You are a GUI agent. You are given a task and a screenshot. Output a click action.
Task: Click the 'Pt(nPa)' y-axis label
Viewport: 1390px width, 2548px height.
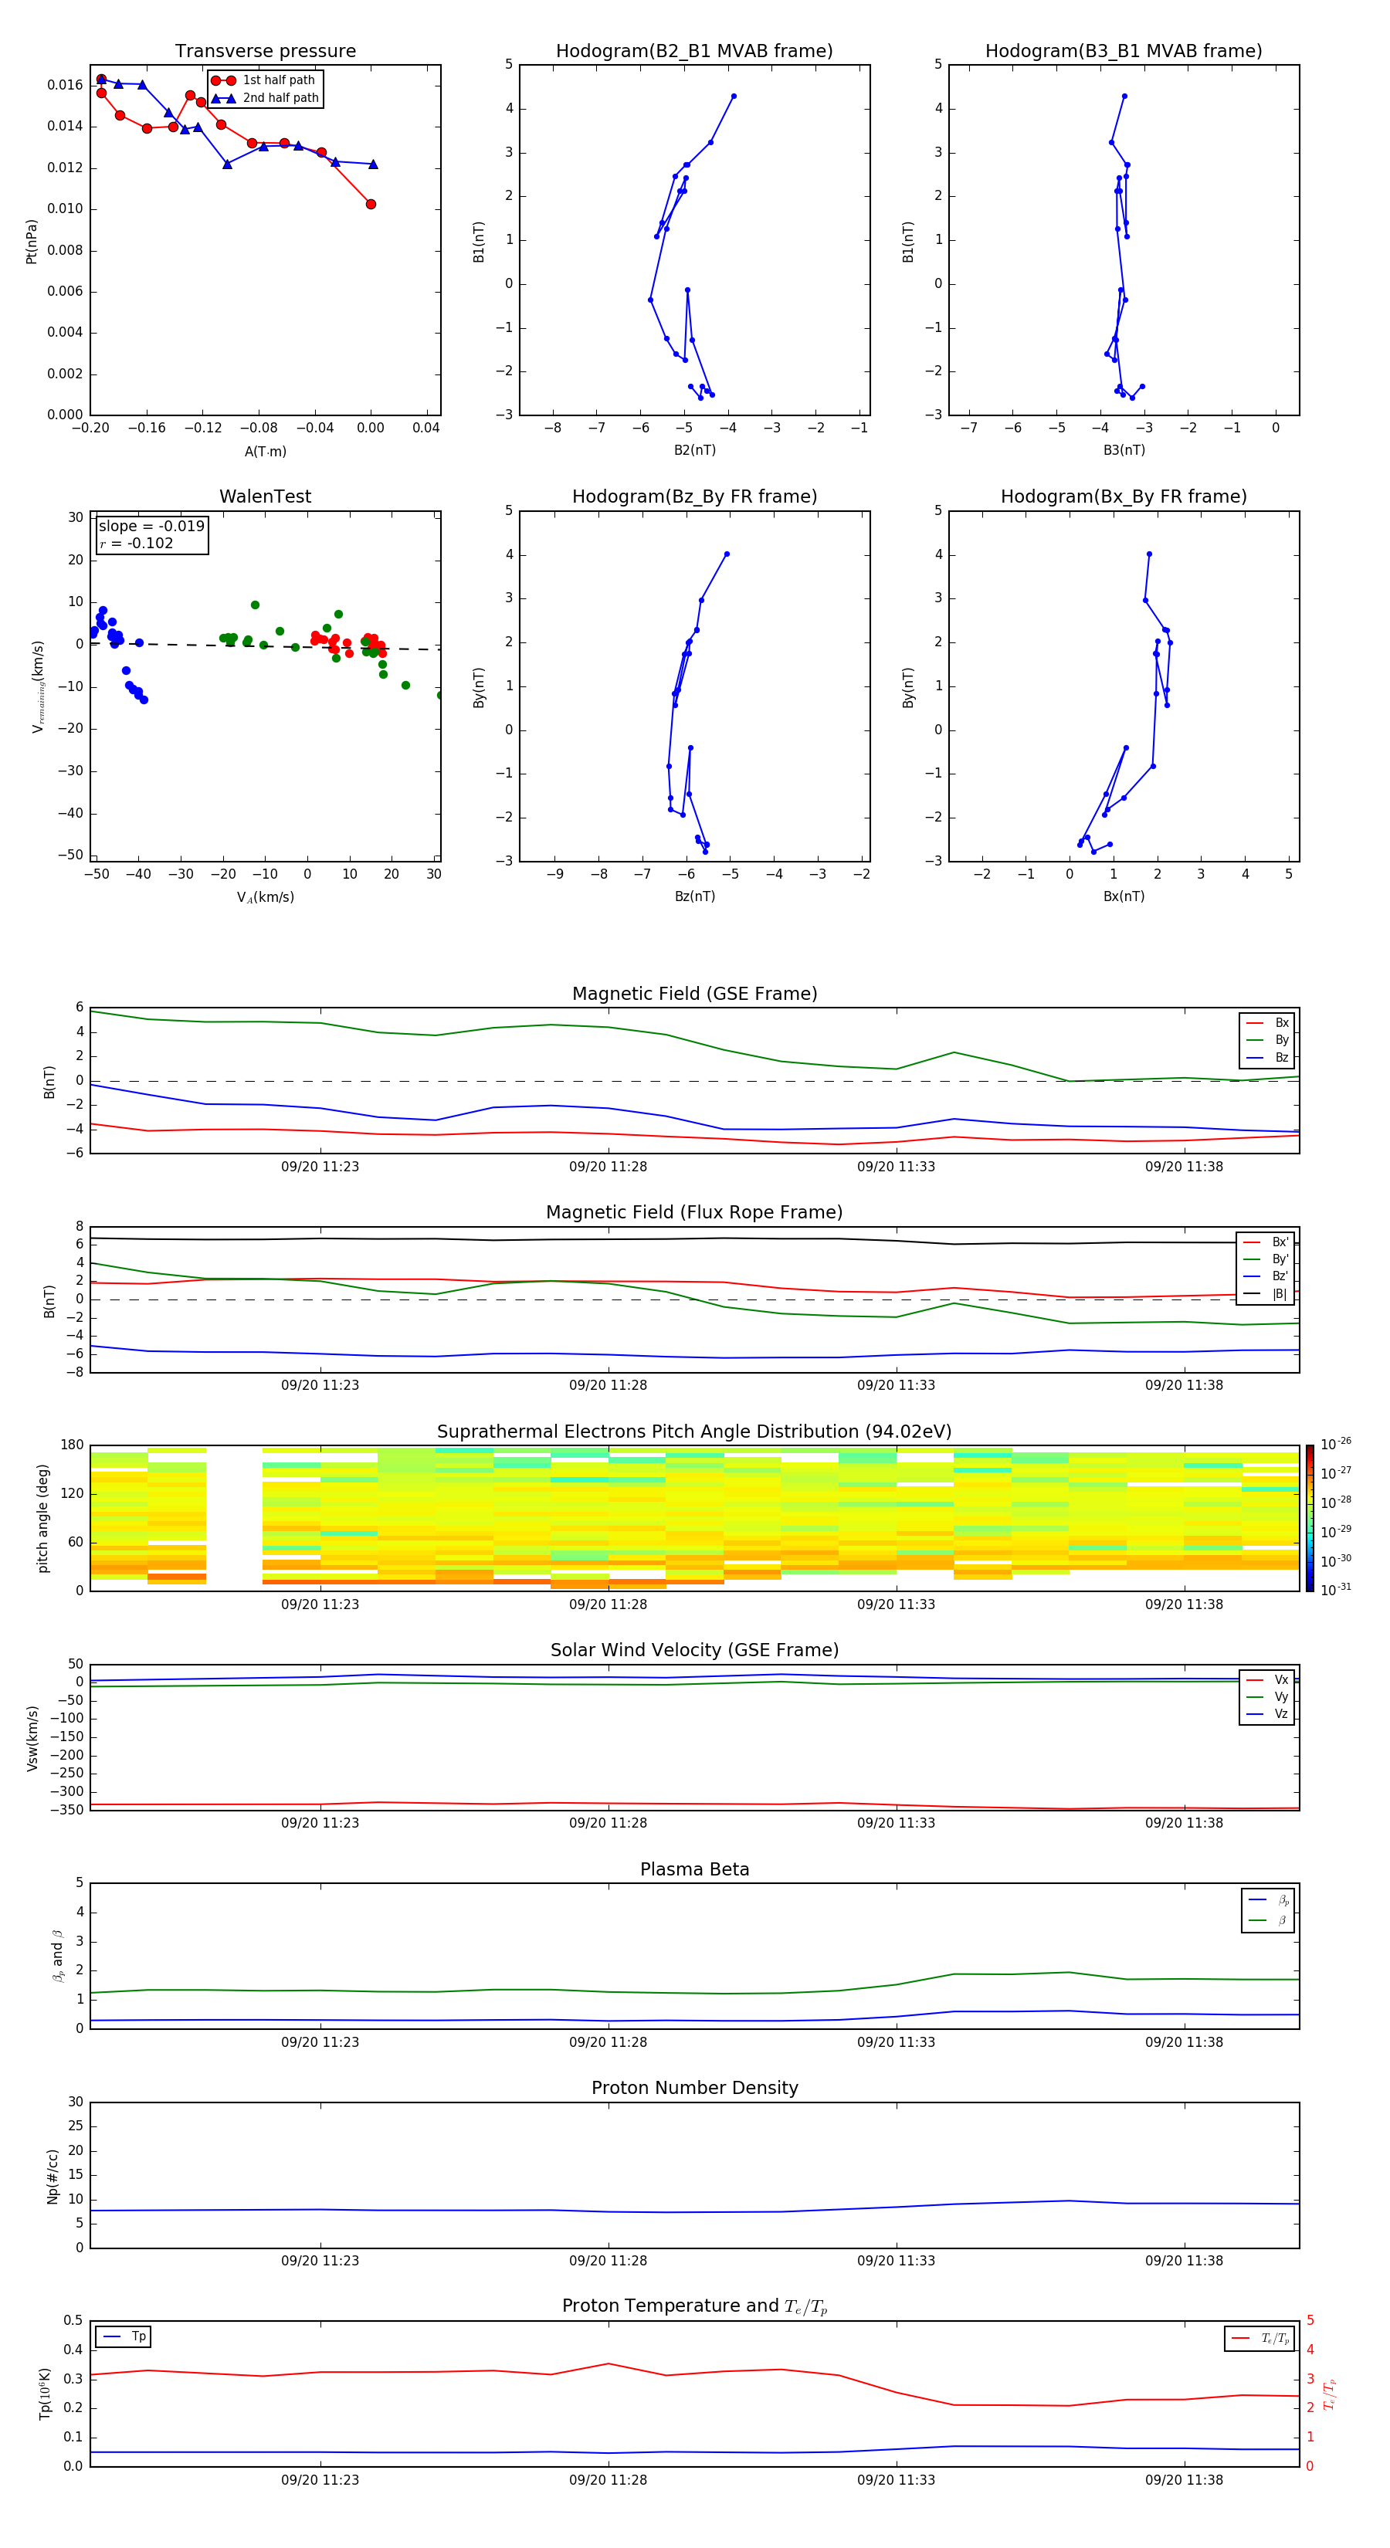(x=32, y=242)
